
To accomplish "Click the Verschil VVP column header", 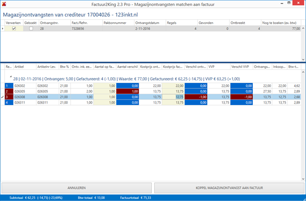I will coord(242,67).
